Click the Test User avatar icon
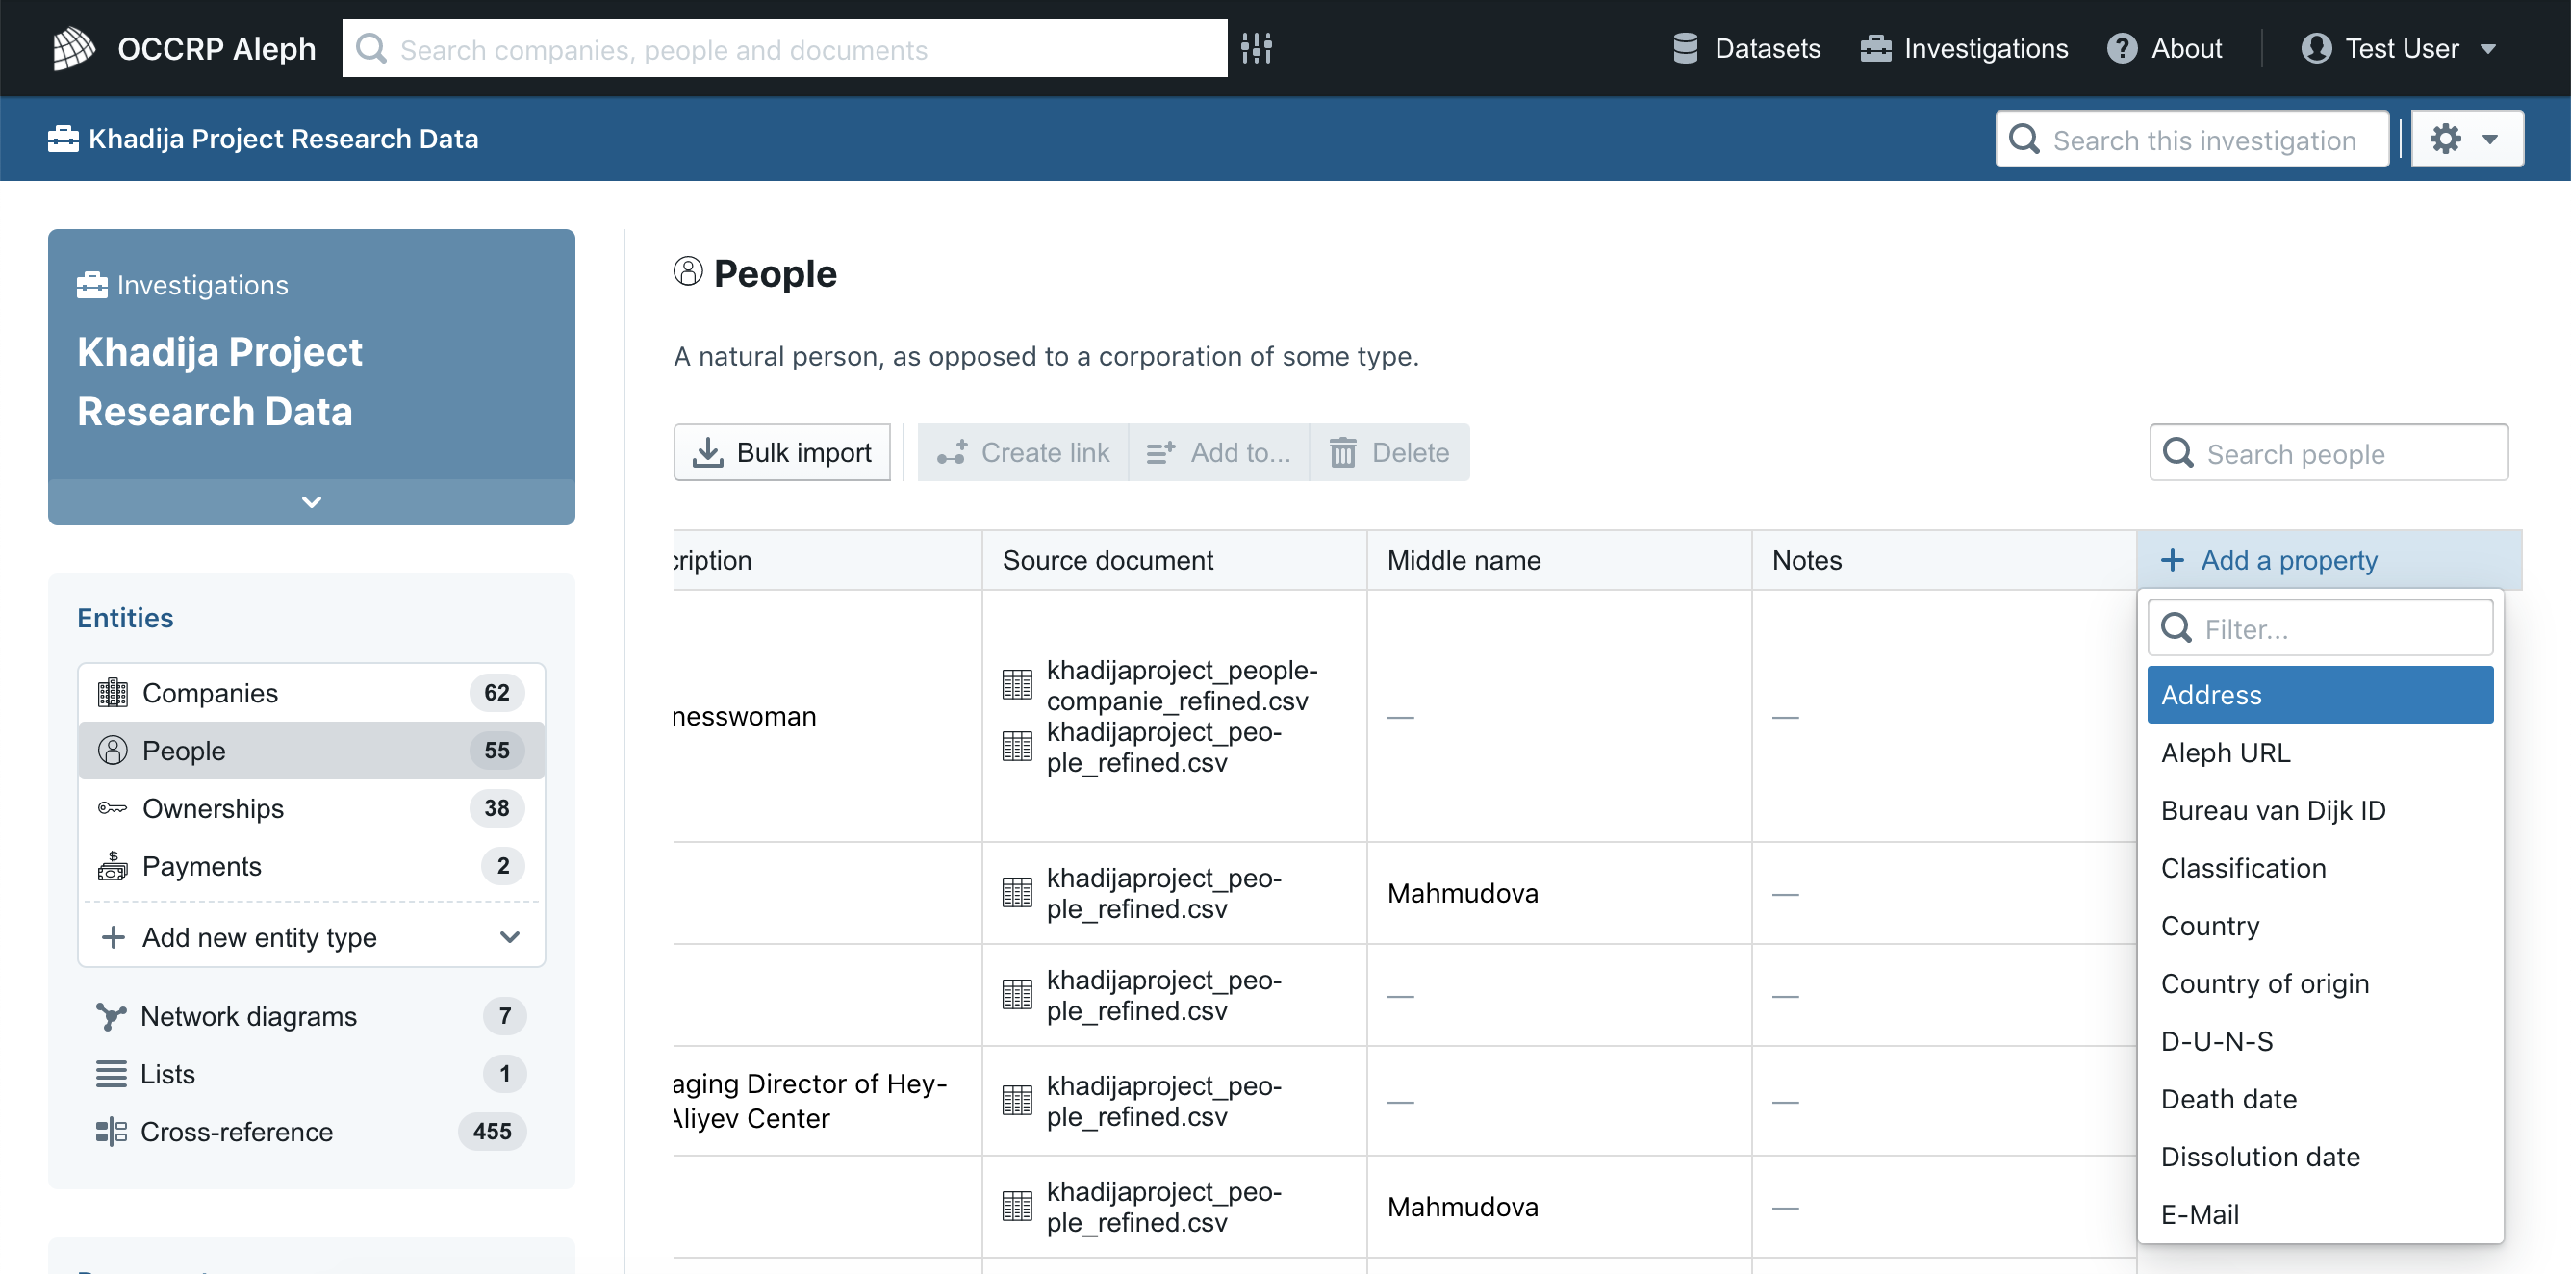Viewport: 2571px width, 1274px height. [2315, 48]
